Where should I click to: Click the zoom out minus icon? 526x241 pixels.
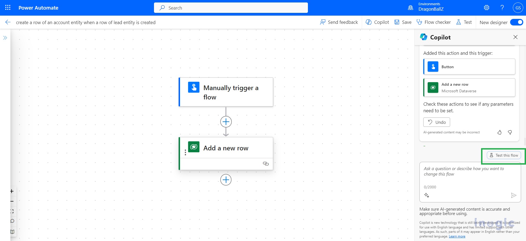pos(12,201)
